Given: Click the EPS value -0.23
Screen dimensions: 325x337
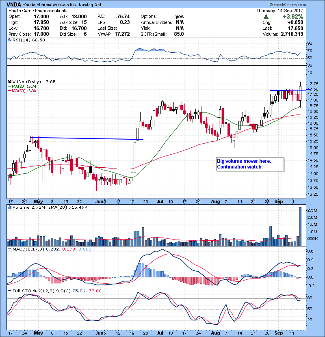Looking at the screenshot, I should coord(124,22).
